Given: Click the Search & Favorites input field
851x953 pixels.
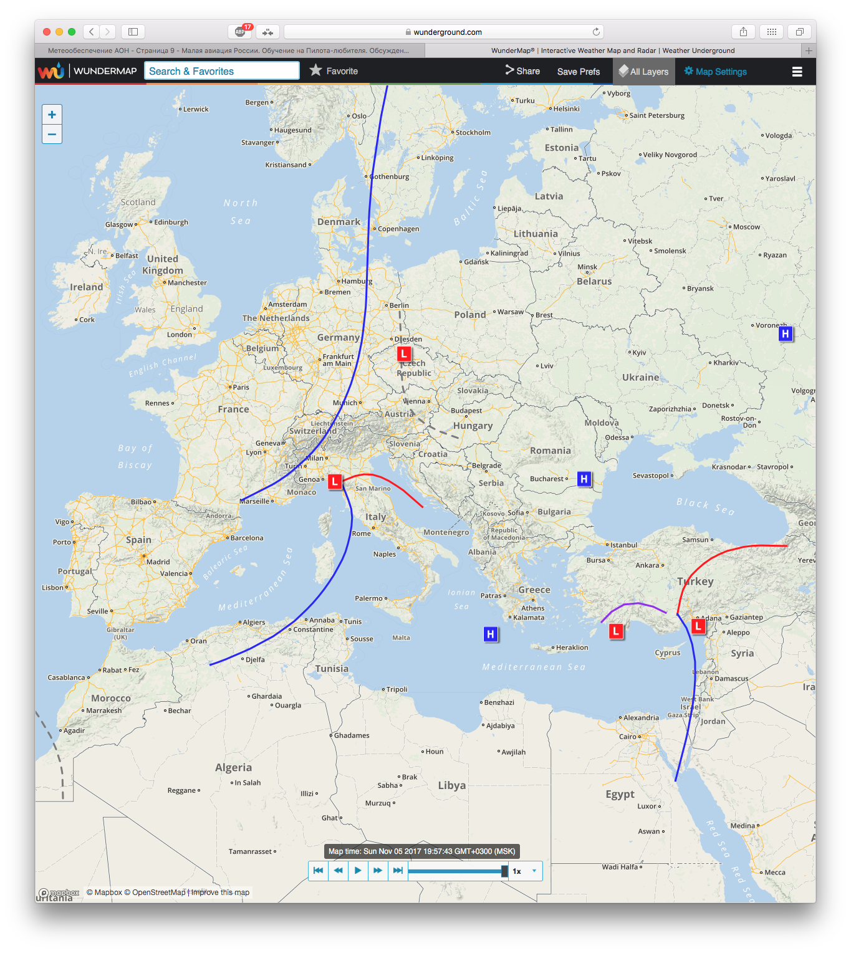Looking at the screenshot, I should pyautogui.click(x=222, y=71).
